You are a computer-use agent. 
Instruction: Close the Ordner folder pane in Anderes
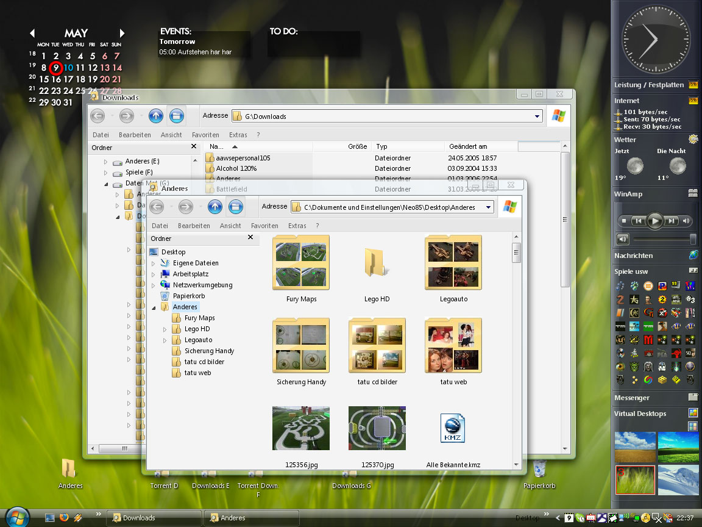(x=250, y=238)
